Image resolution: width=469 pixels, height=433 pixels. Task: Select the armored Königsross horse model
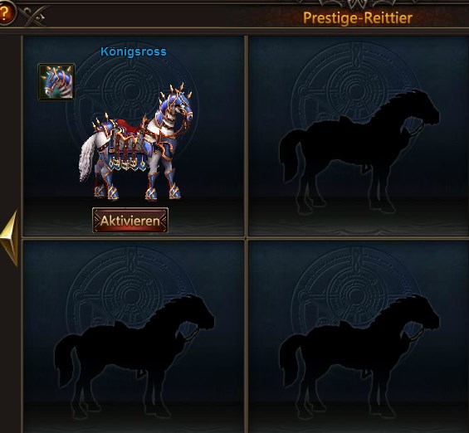(x=135, y=142)
